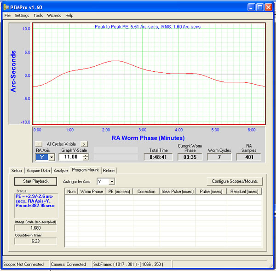Image resolution: width=276 pixels, height=271 pixels.
Task: Switch to the Setup tab
Action: pyautogui.click(x=17, y=170)
